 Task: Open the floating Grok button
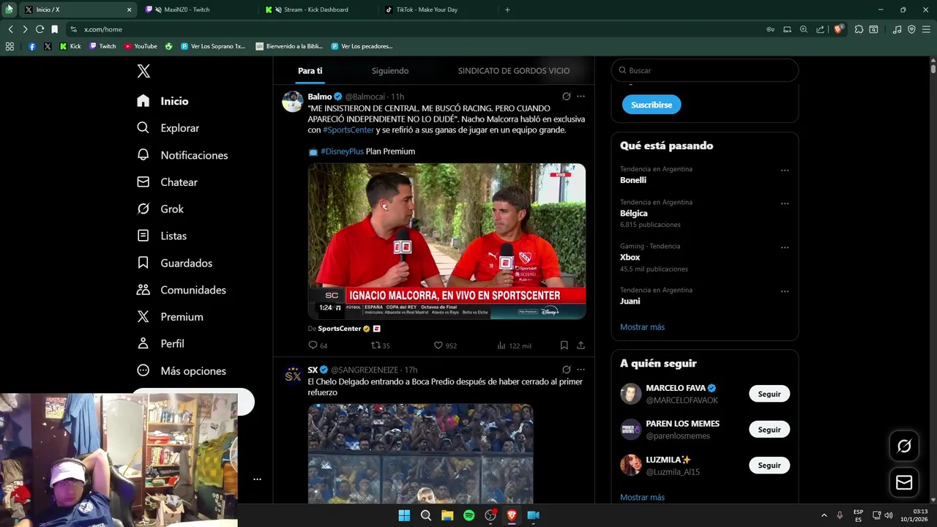click(x=904, y=446)
